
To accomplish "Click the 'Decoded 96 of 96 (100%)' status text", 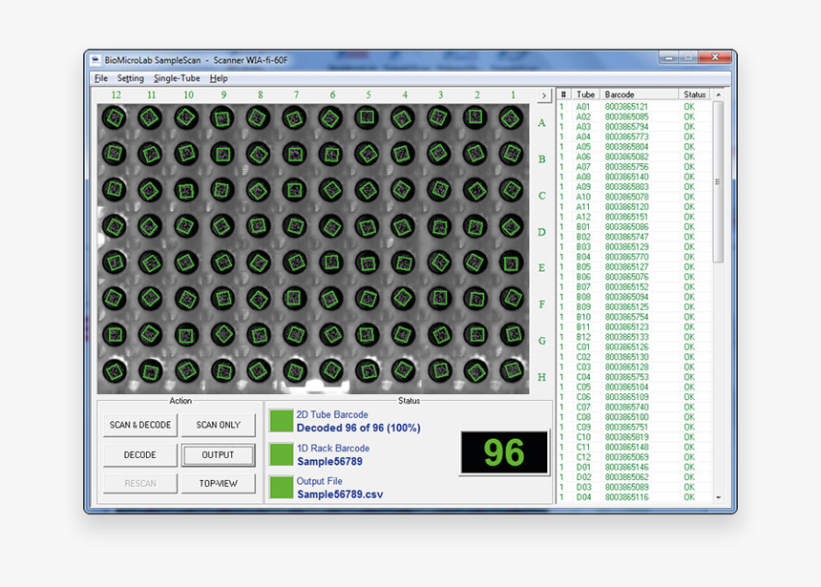I will (x=359, y=428).
